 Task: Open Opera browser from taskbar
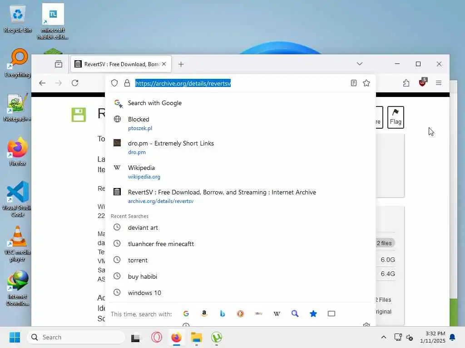(x=156, y=337)
